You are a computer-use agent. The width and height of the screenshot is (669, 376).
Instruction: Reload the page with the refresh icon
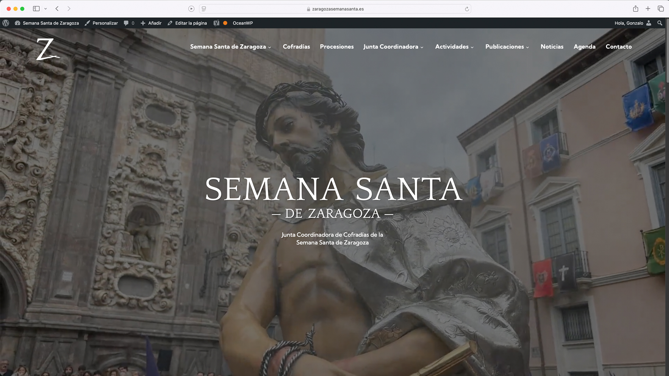[467, 9]
